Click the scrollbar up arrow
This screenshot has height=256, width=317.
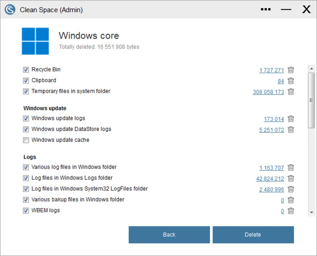click(311, 68)
